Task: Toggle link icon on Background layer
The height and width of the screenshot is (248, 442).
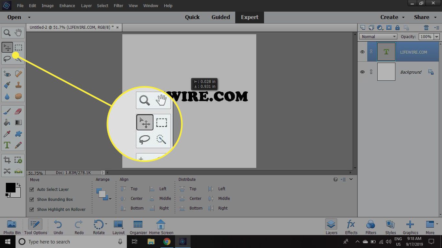Action: pos(371,72)
